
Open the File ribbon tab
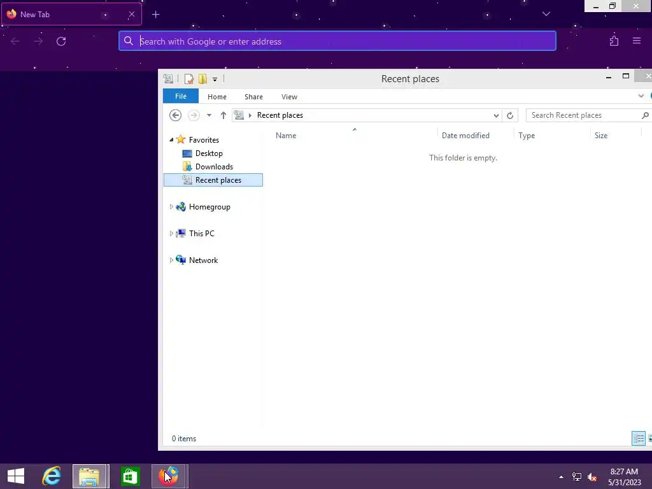pyautogui.click(x=180, y=96)
